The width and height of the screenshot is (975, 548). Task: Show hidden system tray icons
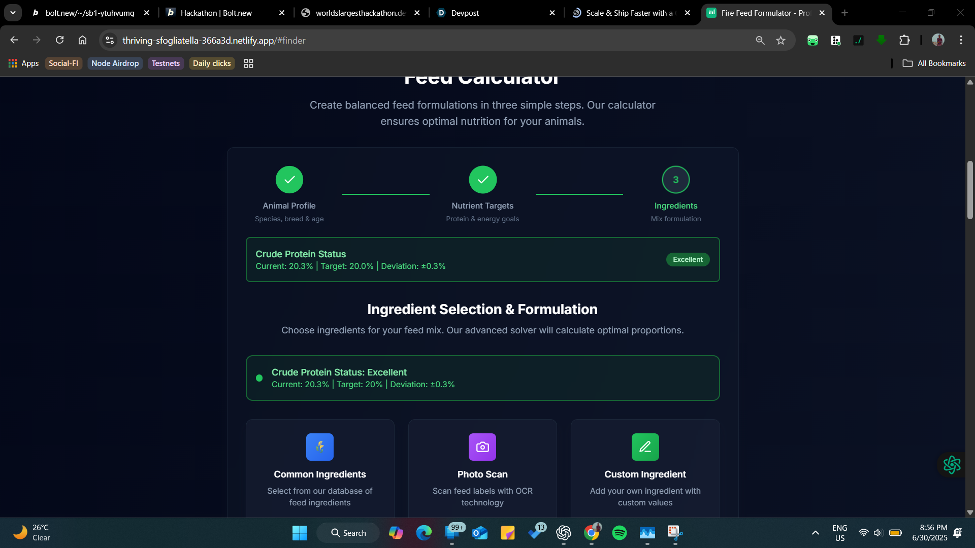pos(815,533)
